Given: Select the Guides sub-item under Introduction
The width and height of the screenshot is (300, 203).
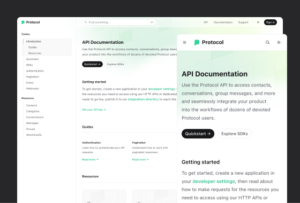Looking at the screenshot, I should coord(33,48).
